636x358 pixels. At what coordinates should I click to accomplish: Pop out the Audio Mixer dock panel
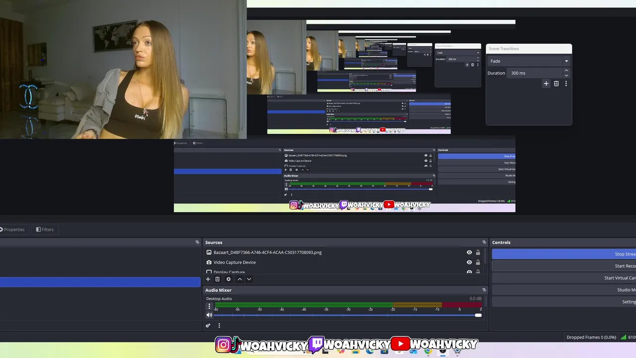pyautogui.click(x=484, y=290)
